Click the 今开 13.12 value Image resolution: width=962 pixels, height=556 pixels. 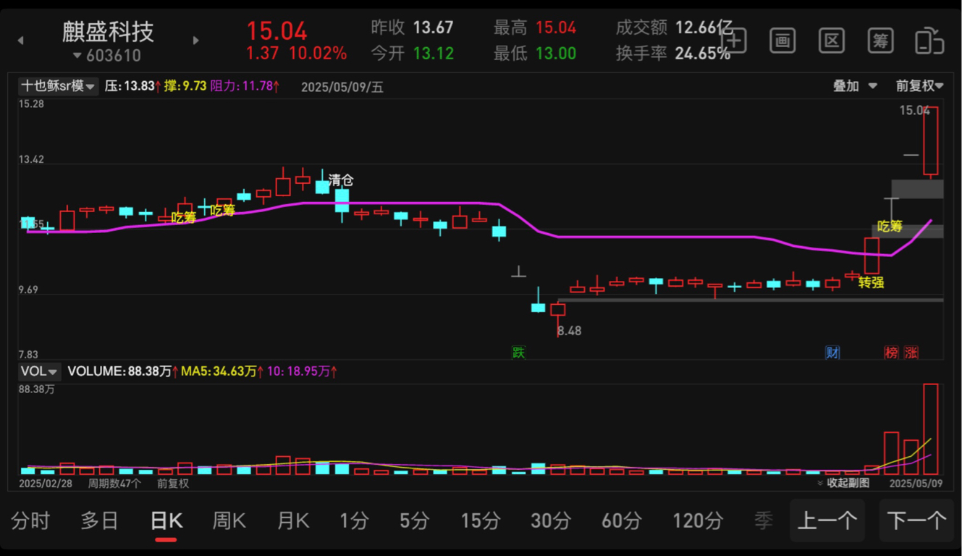[433, 54]
